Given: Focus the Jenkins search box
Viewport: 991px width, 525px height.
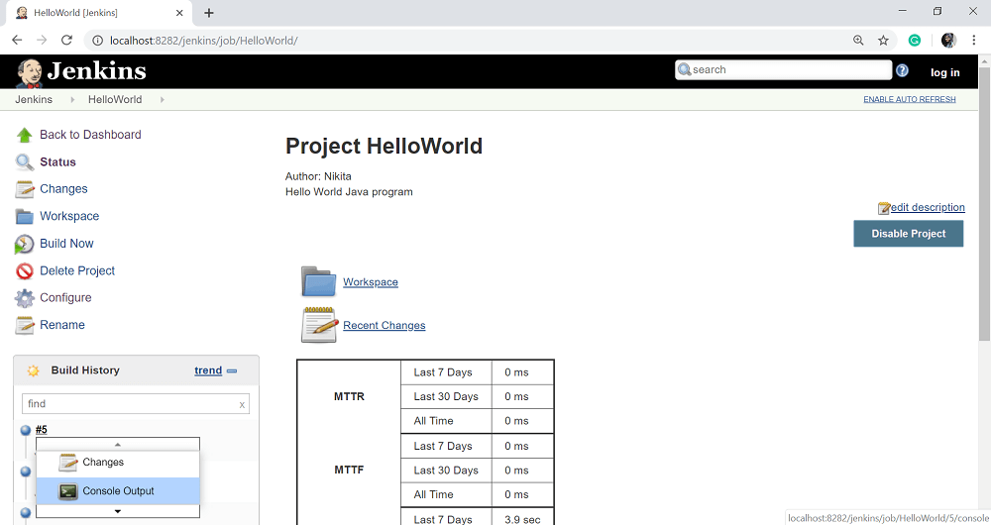Looking at the screenshot, I should (x=784, y=70).
